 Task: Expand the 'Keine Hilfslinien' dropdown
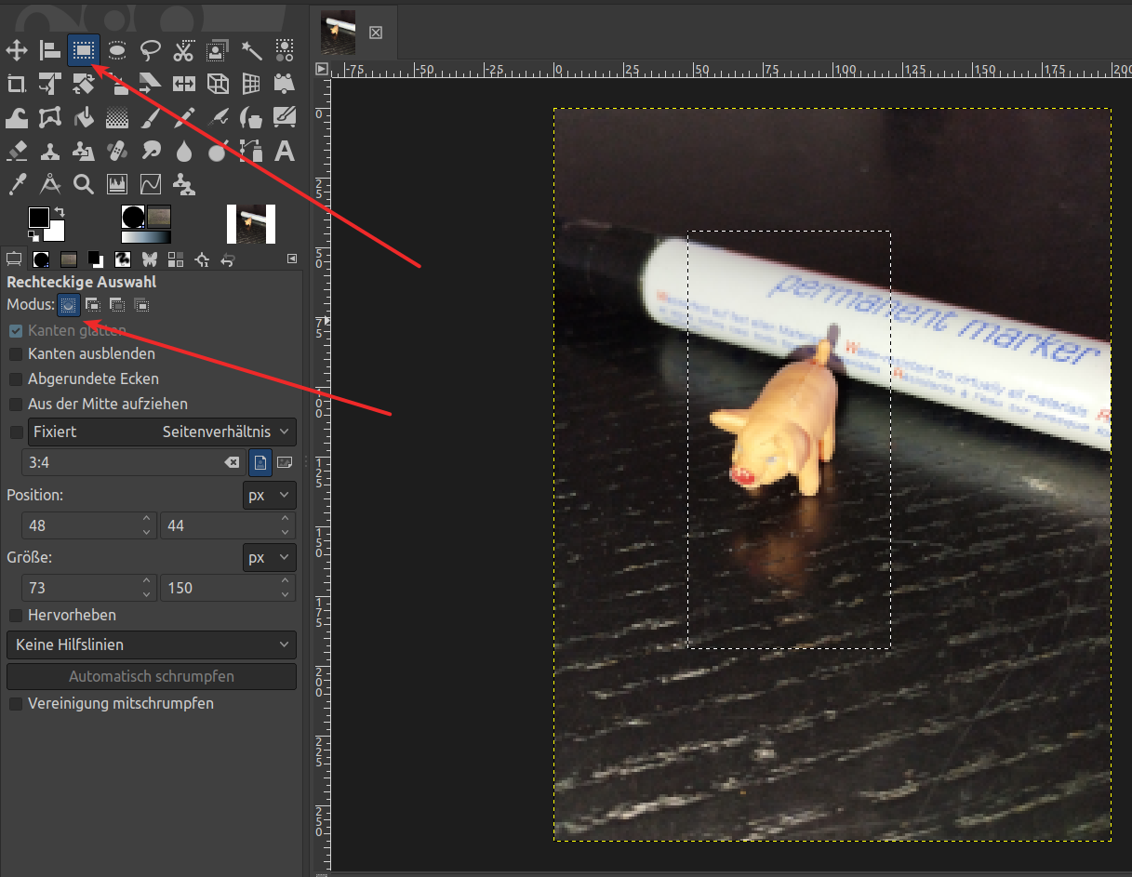[152, 644]
